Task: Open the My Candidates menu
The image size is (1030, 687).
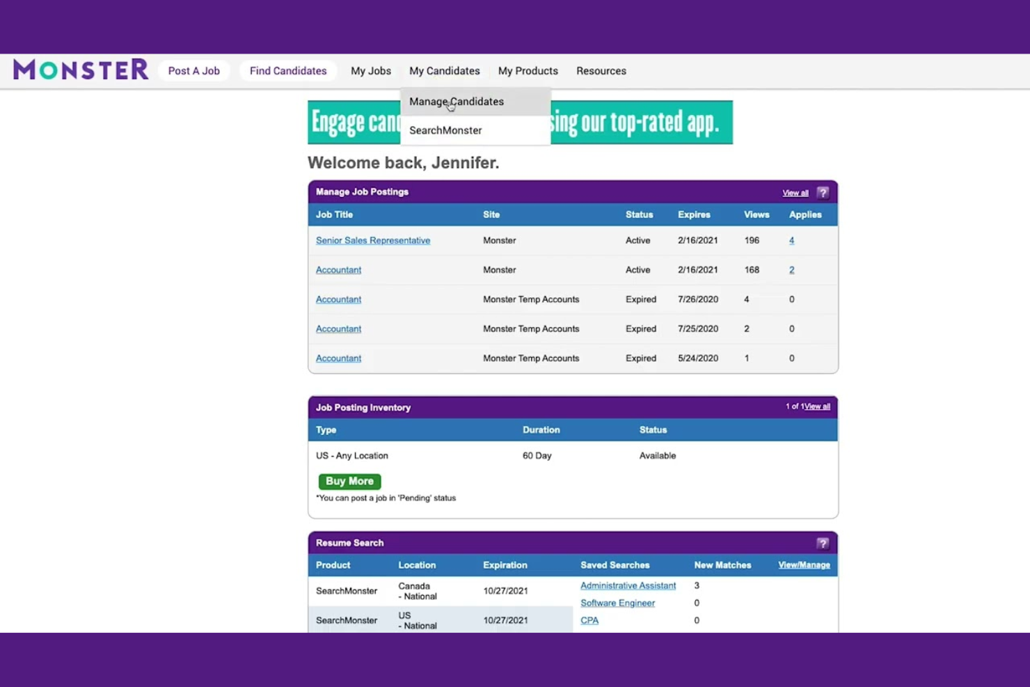Action: [445, 71]
